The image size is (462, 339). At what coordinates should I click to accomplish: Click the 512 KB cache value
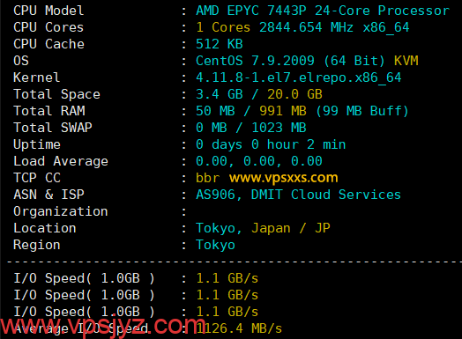pyautogui.click(x=220, y=44)
